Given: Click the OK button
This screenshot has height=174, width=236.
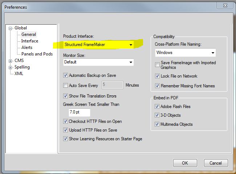Looking at the screenshot, I should click(x=185, y=163).
